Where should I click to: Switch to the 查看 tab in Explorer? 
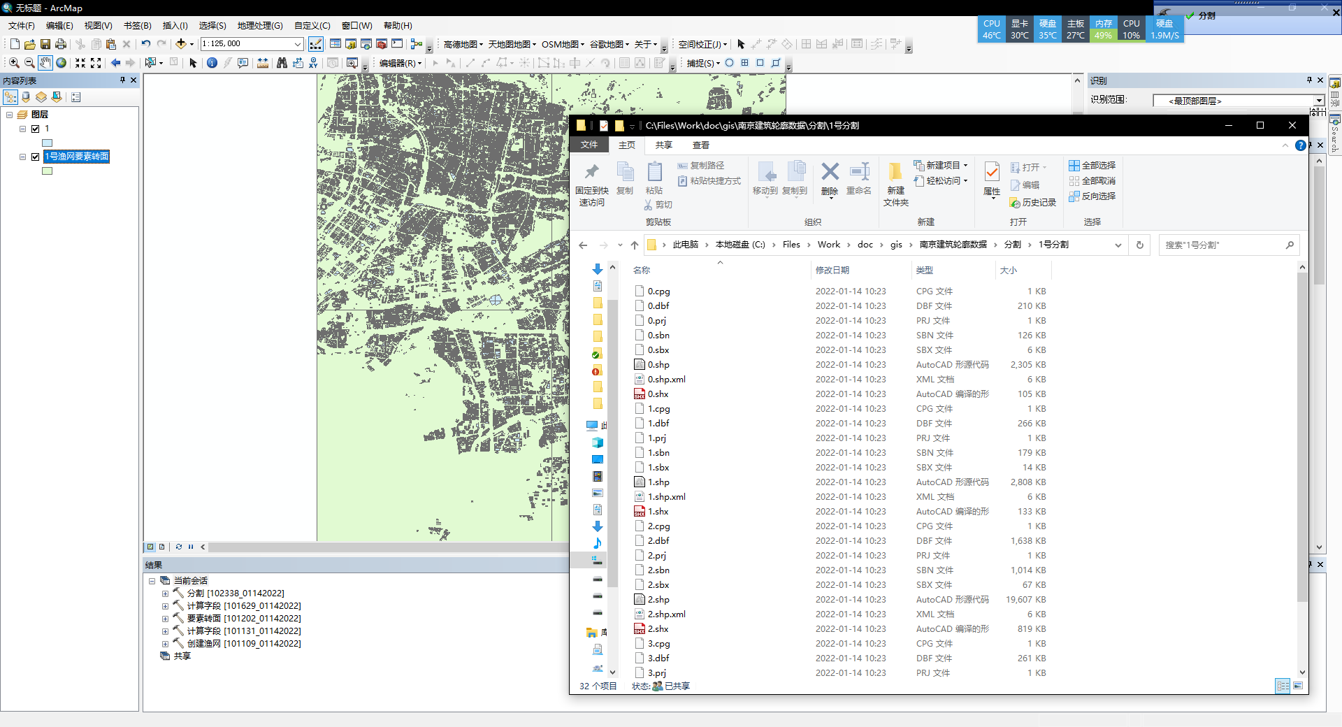[701, 145]
